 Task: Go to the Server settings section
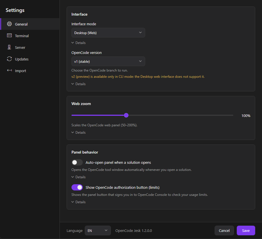30,47
